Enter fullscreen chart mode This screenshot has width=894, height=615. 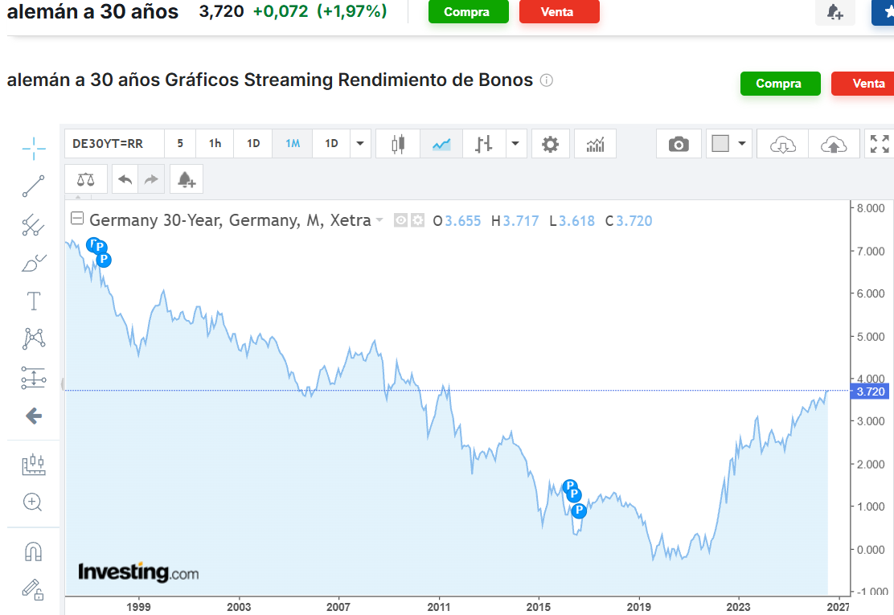(880, 144)
